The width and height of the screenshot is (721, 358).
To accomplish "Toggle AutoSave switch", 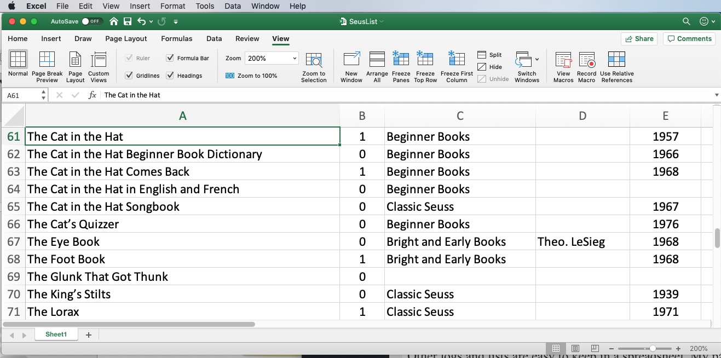I will [x=91, y=21].
